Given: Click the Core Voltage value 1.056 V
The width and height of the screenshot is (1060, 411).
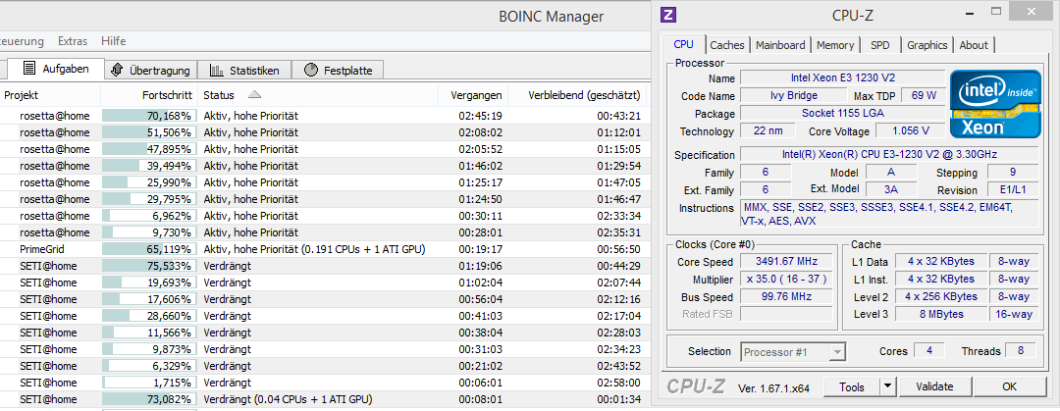Looking at the screenshot, I should pyautogui.click(x=910, y=130).
